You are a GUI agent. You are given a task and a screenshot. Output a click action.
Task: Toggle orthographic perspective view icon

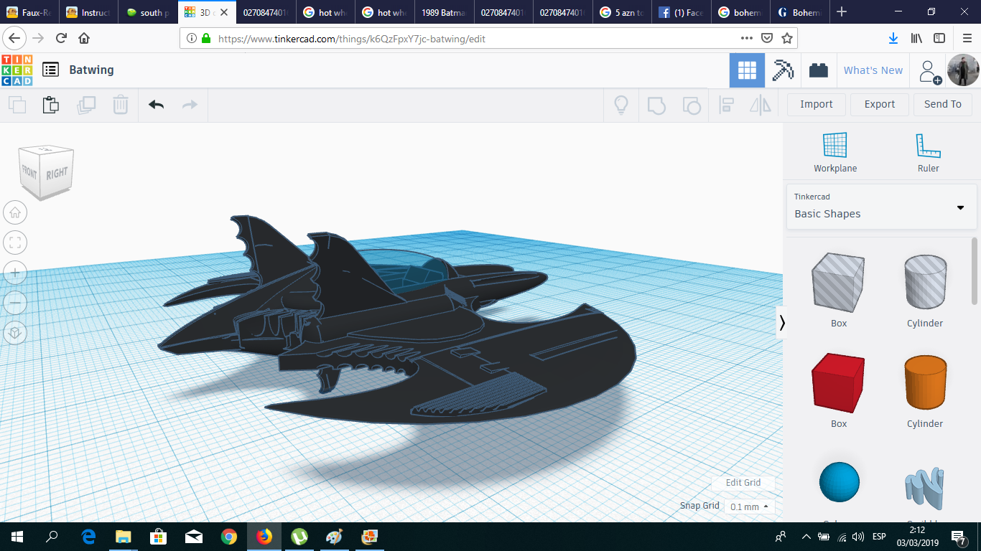click(x=16, y=333)
